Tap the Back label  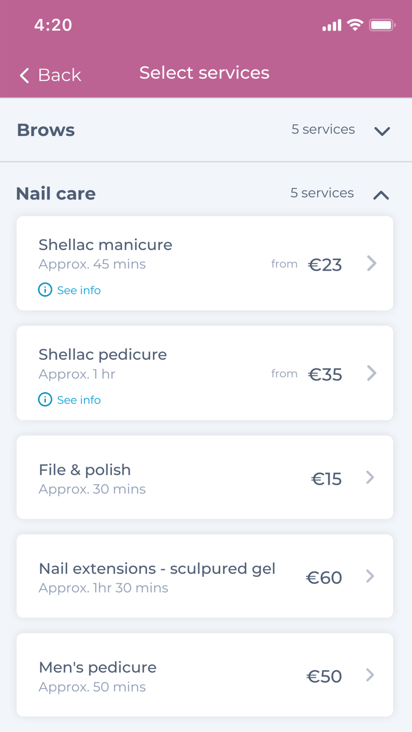pos(59,75)
